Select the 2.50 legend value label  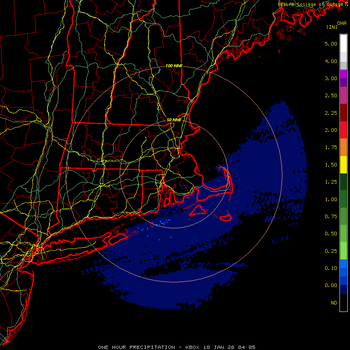tap(331, 96)
